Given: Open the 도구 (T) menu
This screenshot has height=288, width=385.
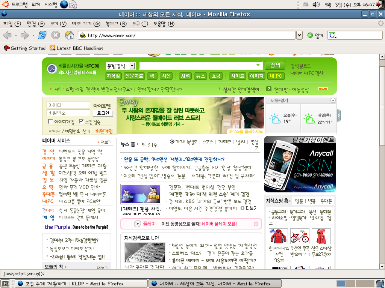Looking at the screenshot, I should [140, 24].
